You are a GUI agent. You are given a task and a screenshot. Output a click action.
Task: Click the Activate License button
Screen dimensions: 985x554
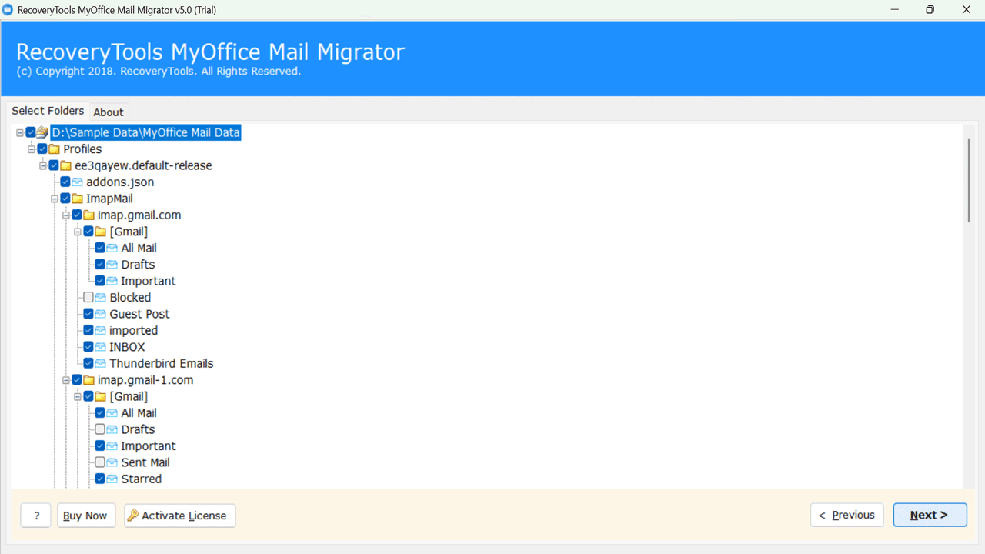pyautogui.click(x=179, y=516)
